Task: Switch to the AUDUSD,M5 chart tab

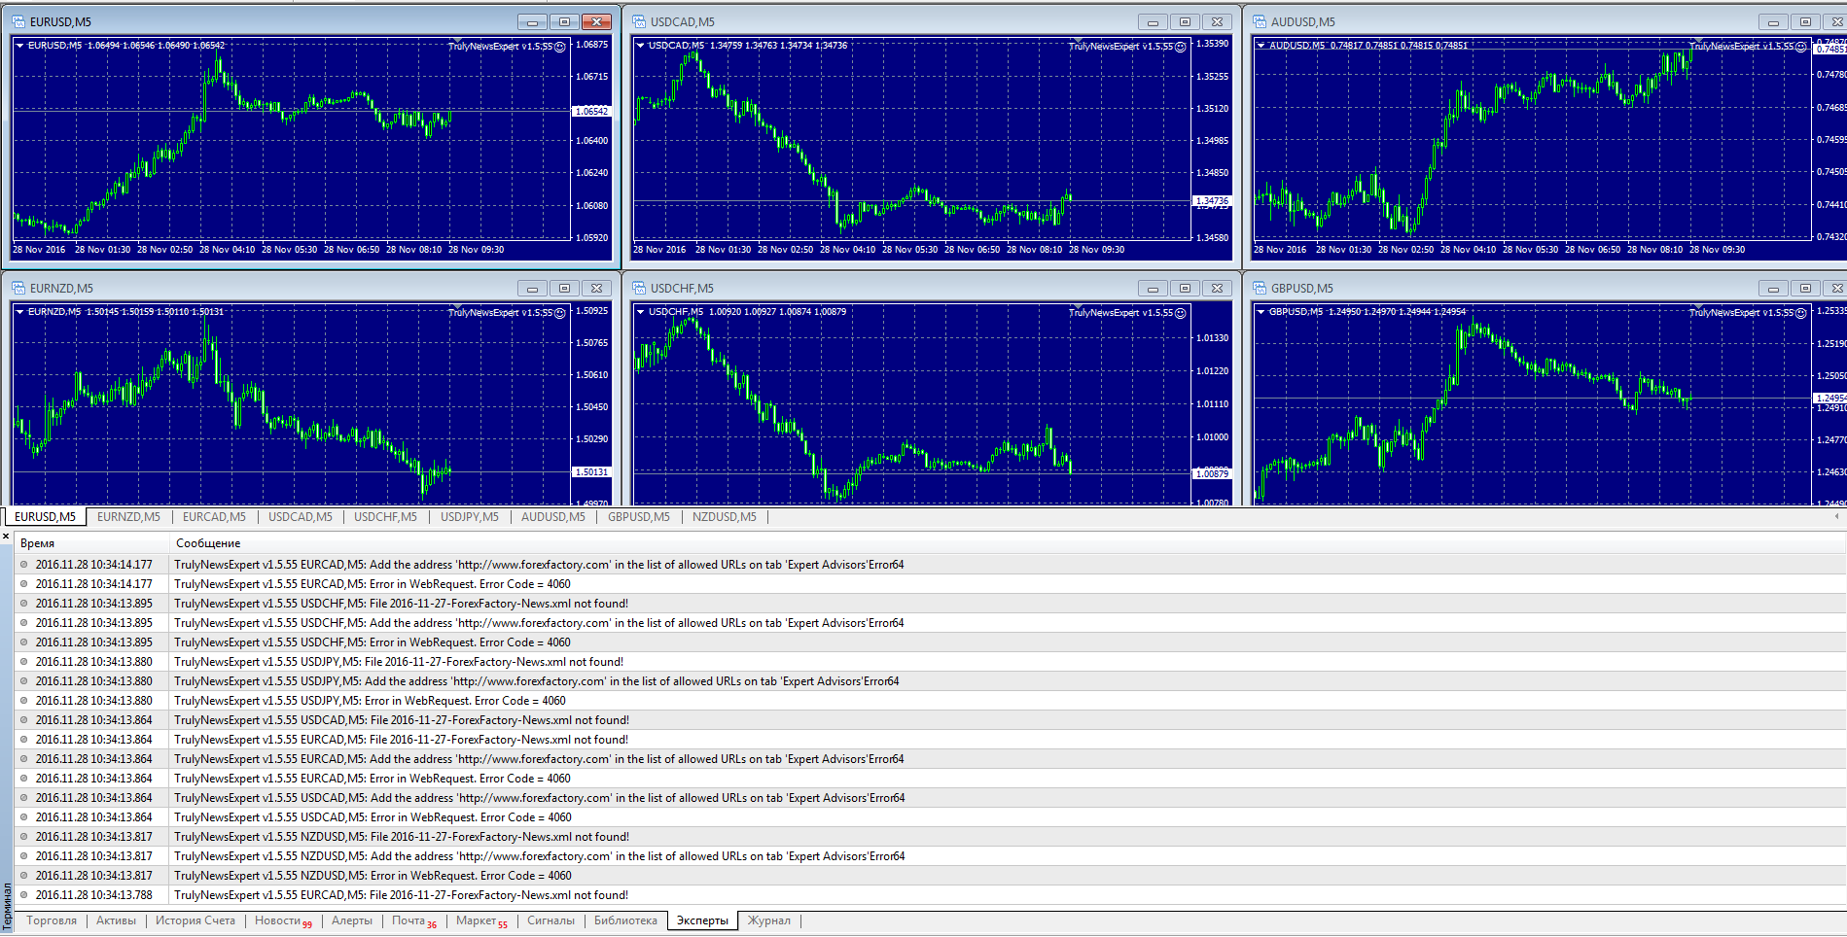Action: coord(553,517)
